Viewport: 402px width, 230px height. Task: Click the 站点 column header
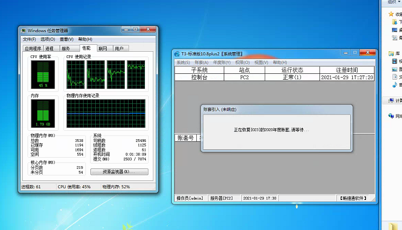click(x=244, y=70)
